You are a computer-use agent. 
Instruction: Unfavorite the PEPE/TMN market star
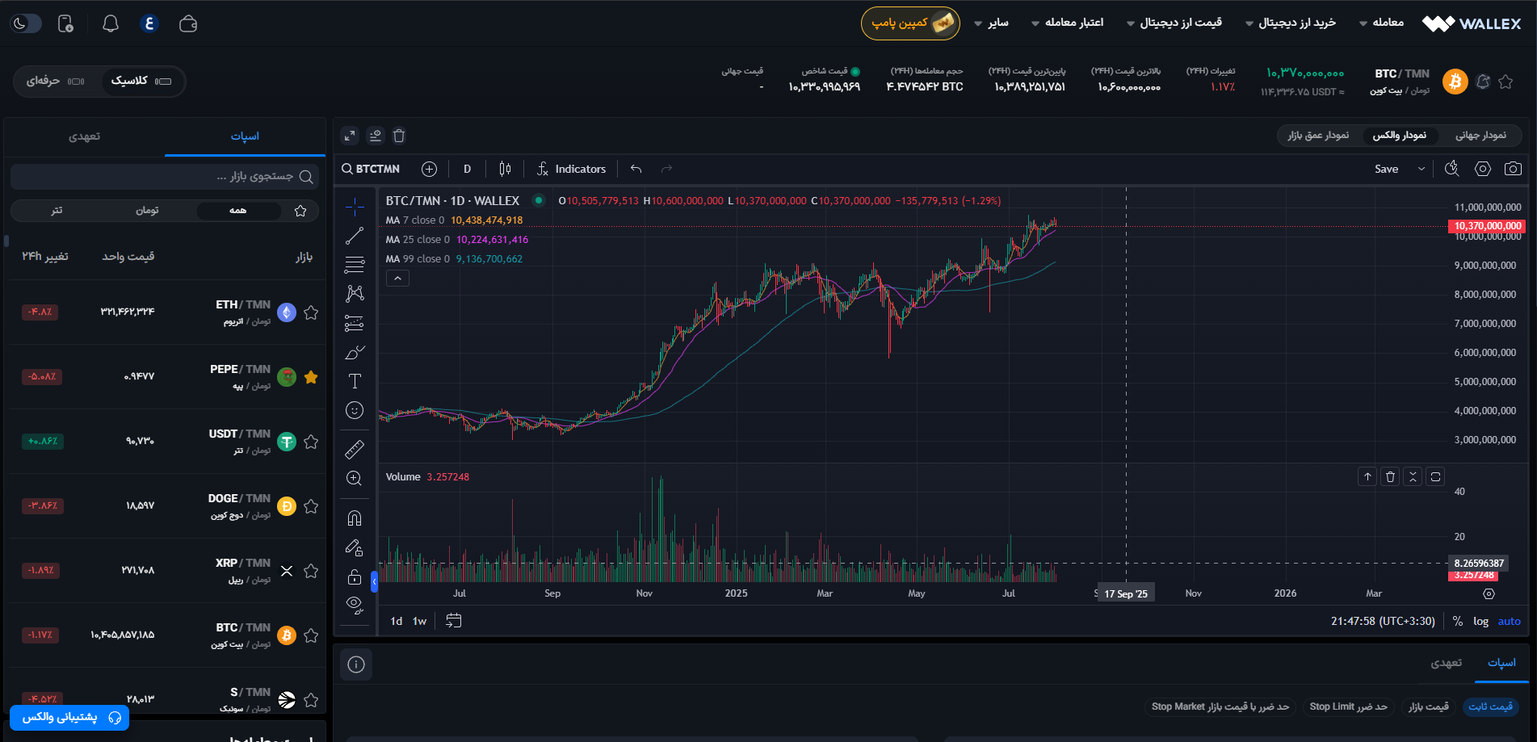click(x=311, y=377)
